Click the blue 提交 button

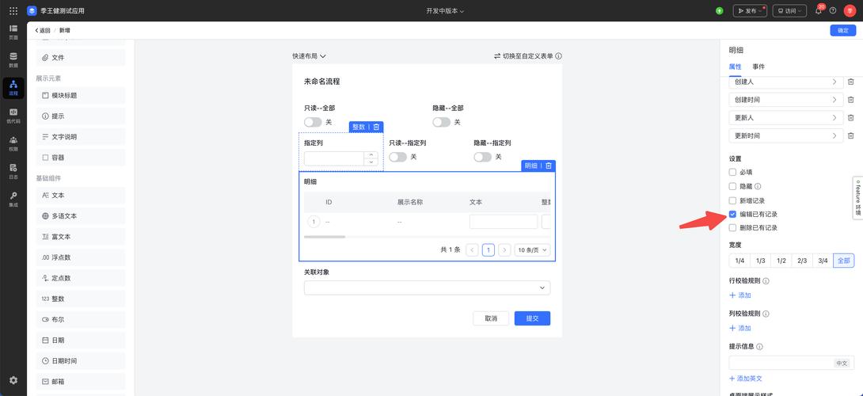(532, 318)
